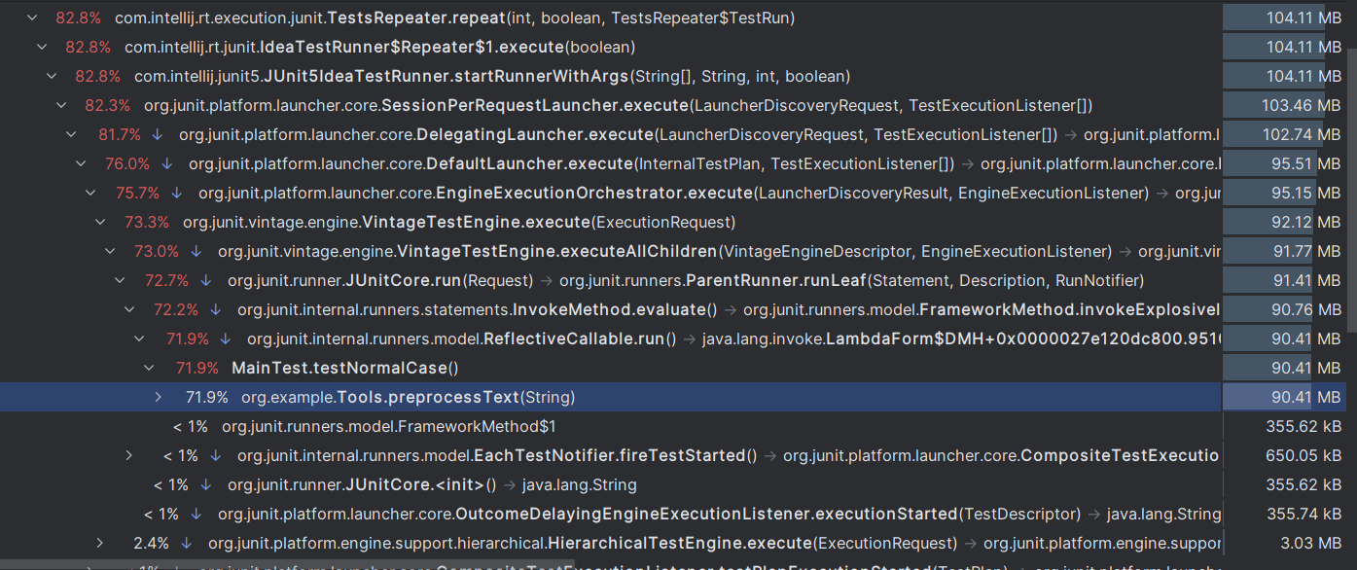Expand the Tools.preprocessText node
Image resolution: width=1357 pixels, height=570 pixels.
pos(159,397)
